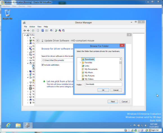Expand the Monitors category in device tree

pyautogui.click(x=28, y=71)
